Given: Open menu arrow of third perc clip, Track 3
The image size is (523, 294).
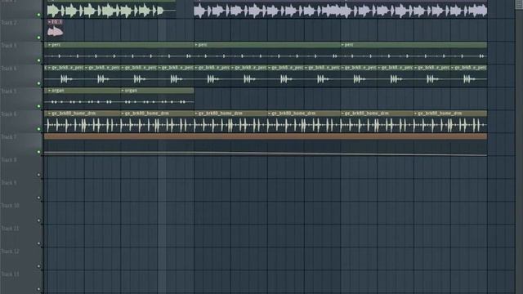Looking at the screenshot, I should [x=343, y=45].
